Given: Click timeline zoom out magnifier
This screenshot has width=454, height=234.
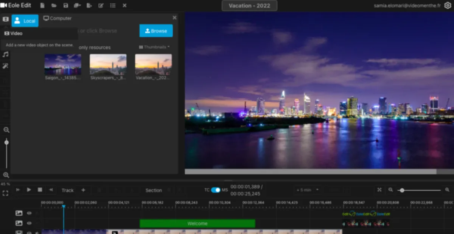Looking at the screenshot, I should pyautogui.click(x=391, y=190).
